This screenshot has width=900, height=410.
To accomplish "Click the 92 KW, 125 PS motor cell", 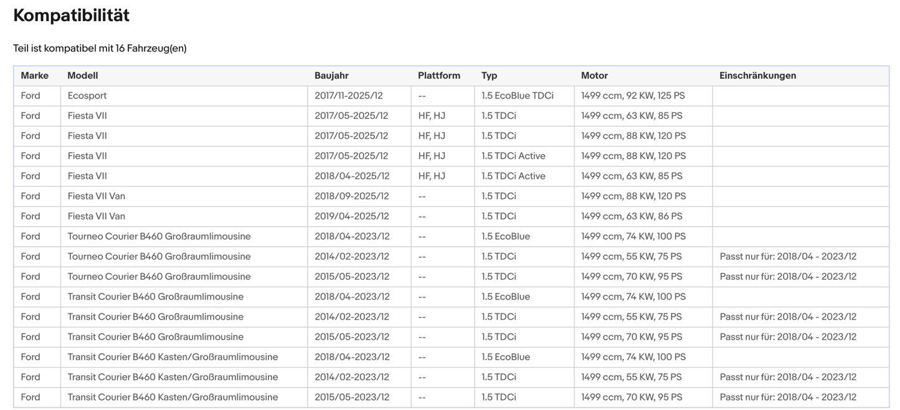I will [633, 96].
